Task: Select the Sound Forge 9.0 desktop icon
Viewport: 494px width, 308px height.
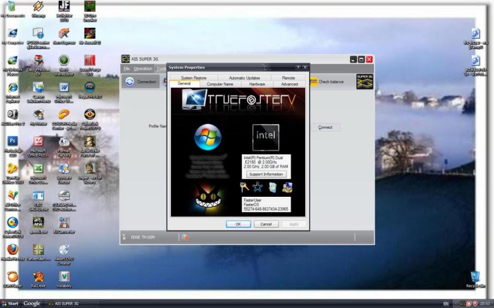Action: click(90, 65)
